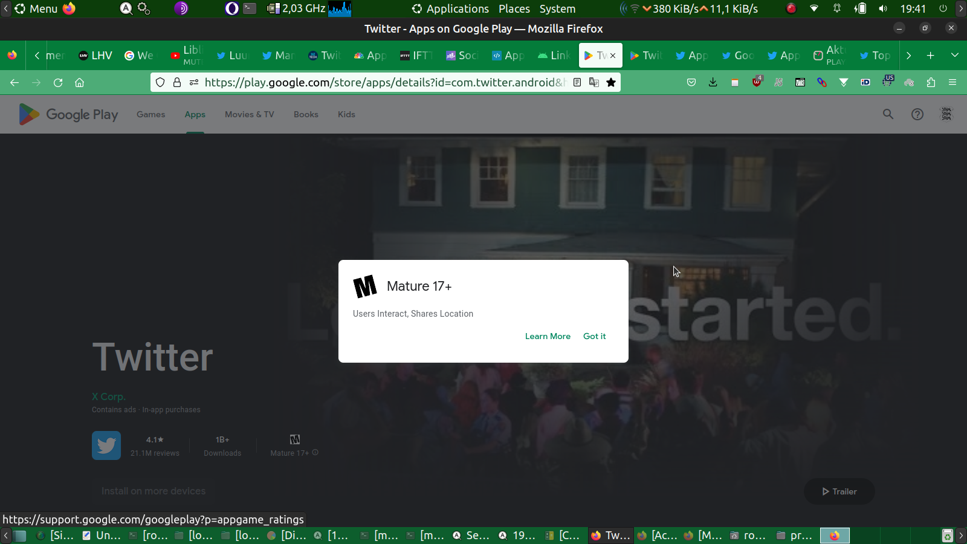This screenshot has height=544, width=967.
Task: Open the power menu in the top panel
Action: pyautogui.click(x=943, y=8)
